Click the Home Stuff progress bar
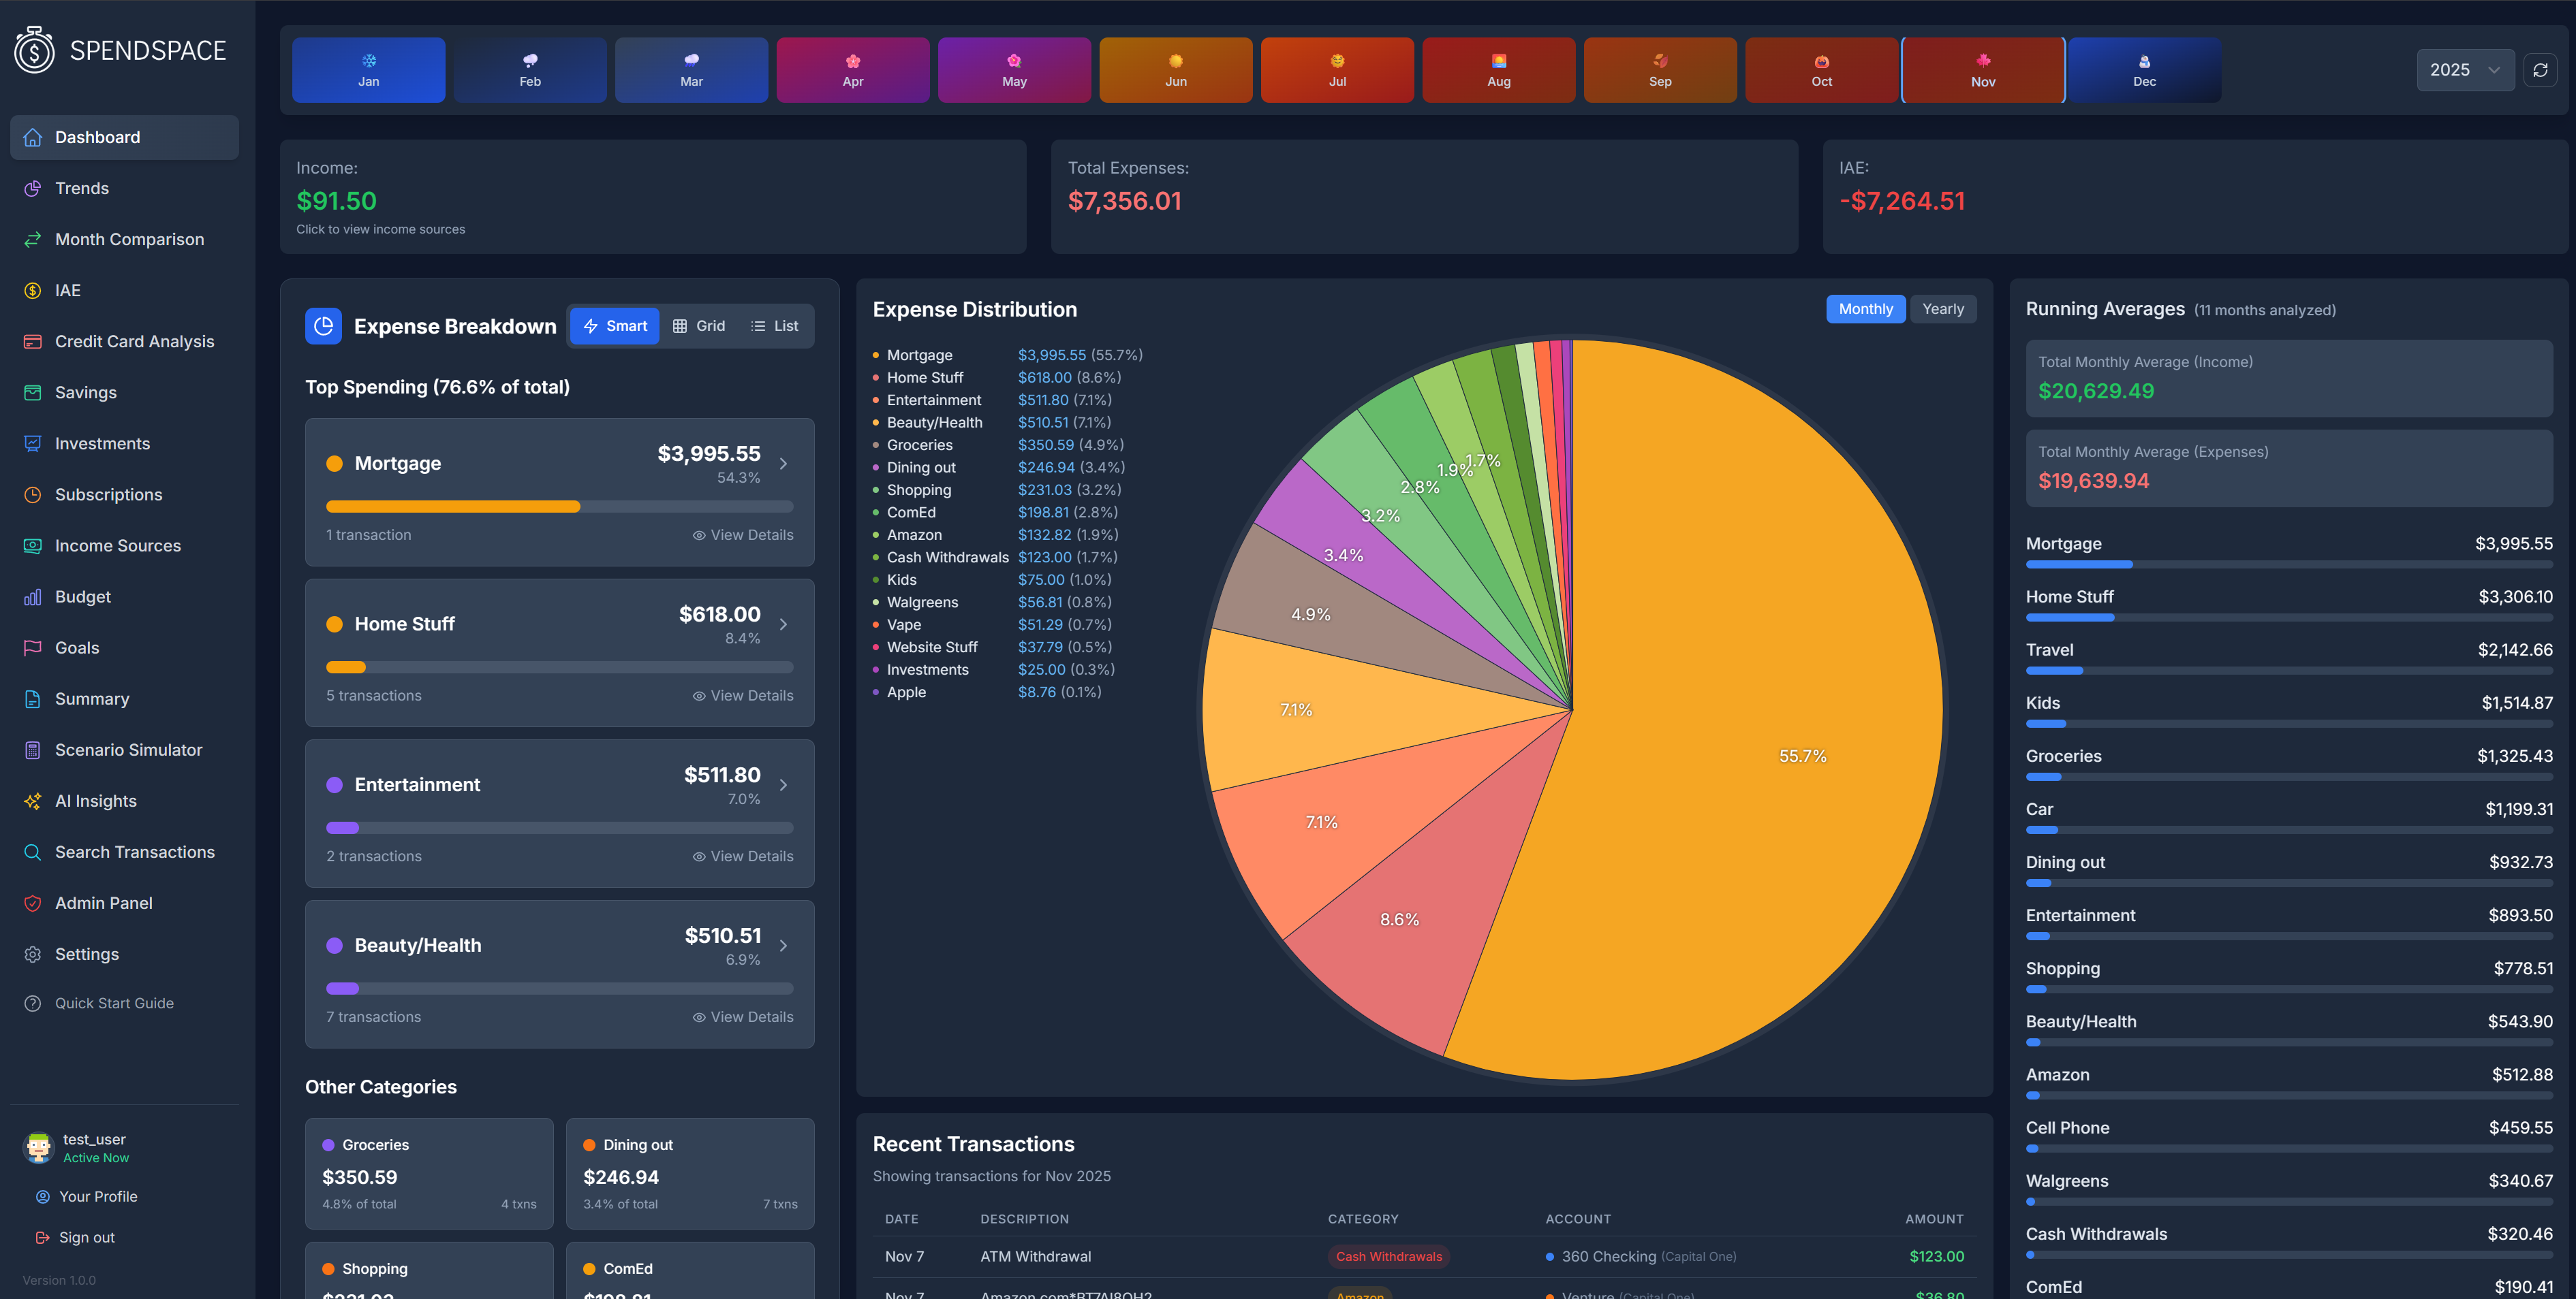Viewport: 2576px width, 1299px height. tap(558, 667)
